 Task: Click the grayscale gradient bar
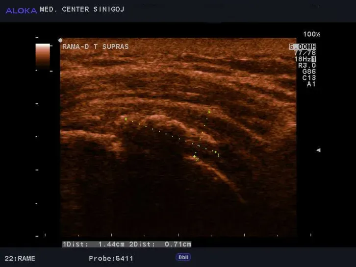(x=43, y=55)
